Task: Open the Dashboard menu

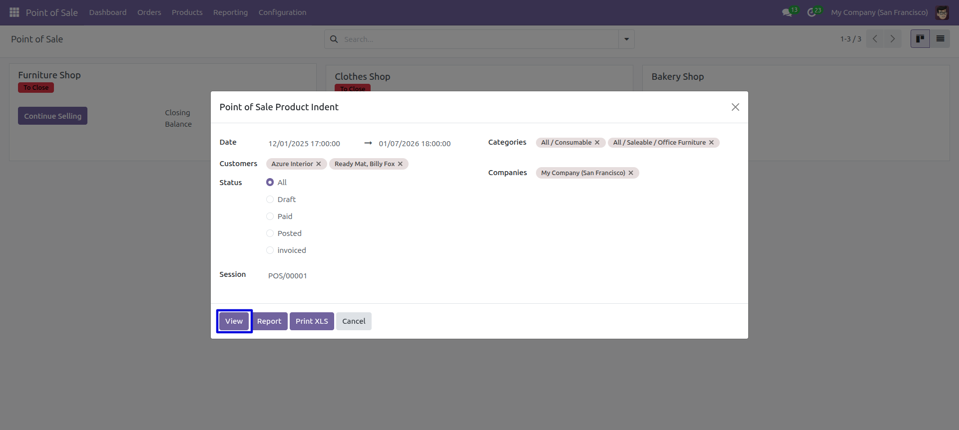Action: 108,12
